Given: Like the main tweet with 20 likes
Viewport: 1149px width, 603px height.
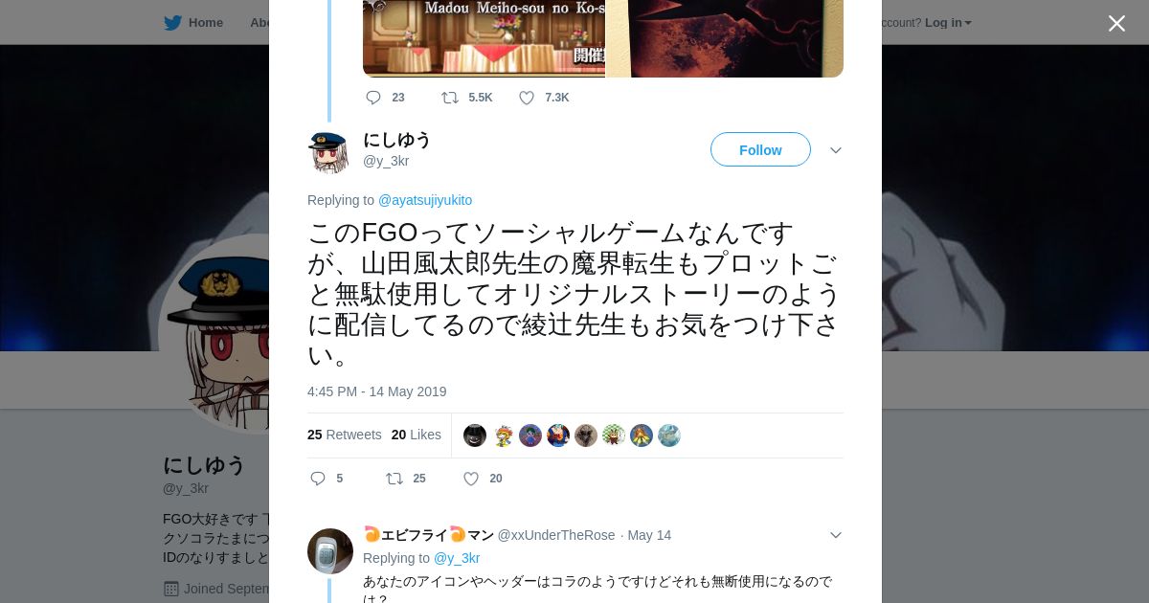Looking at the screenshot, I should (x=471, y=479).
